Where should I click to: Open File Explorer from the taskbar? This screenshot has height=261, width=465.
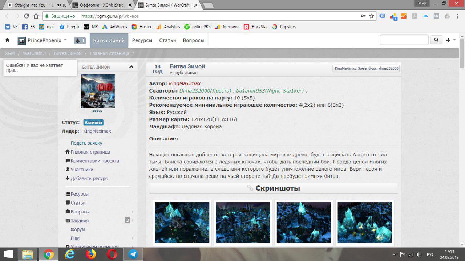coord(28,254)
